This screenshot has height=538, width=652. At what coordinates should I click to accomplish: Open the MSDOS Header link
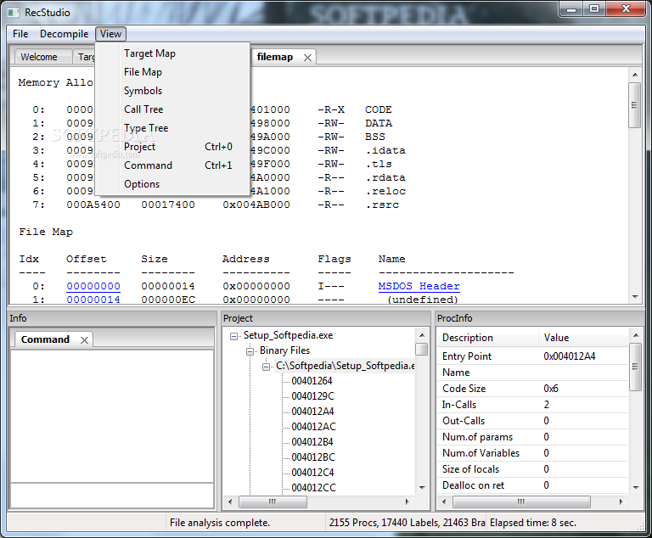[x=419, y=287]
